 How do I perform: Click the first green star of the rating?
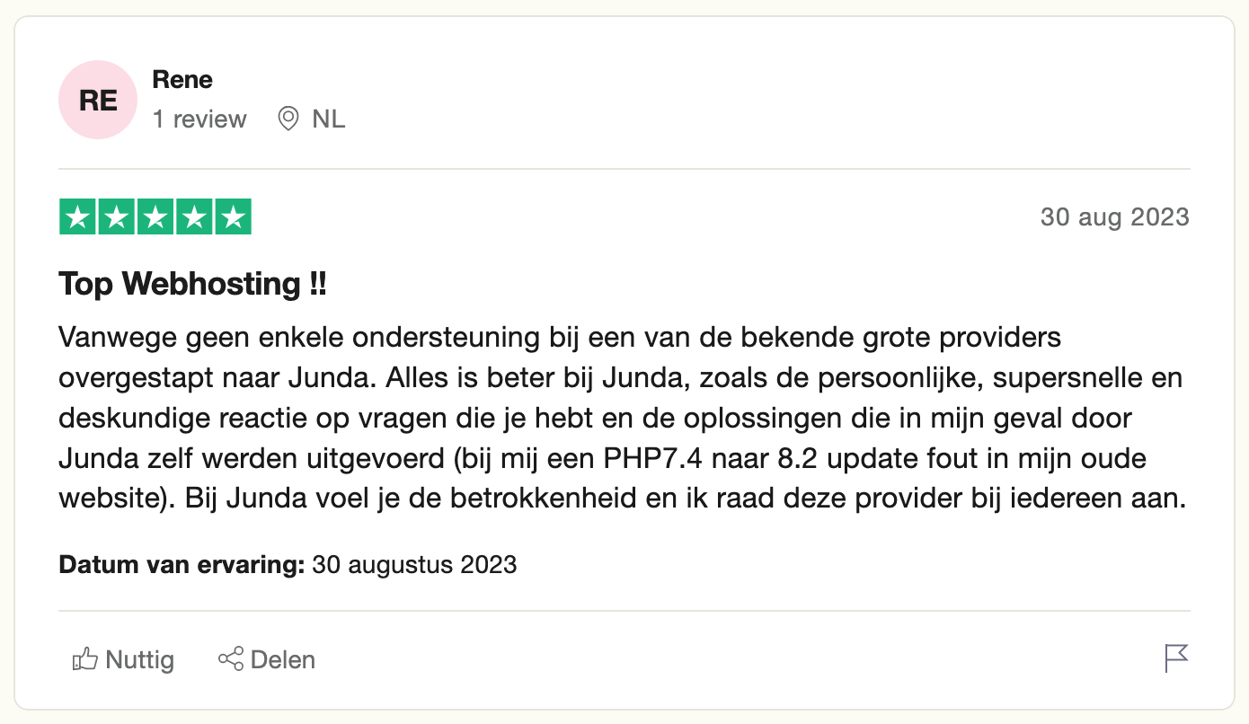coord(76,216)
